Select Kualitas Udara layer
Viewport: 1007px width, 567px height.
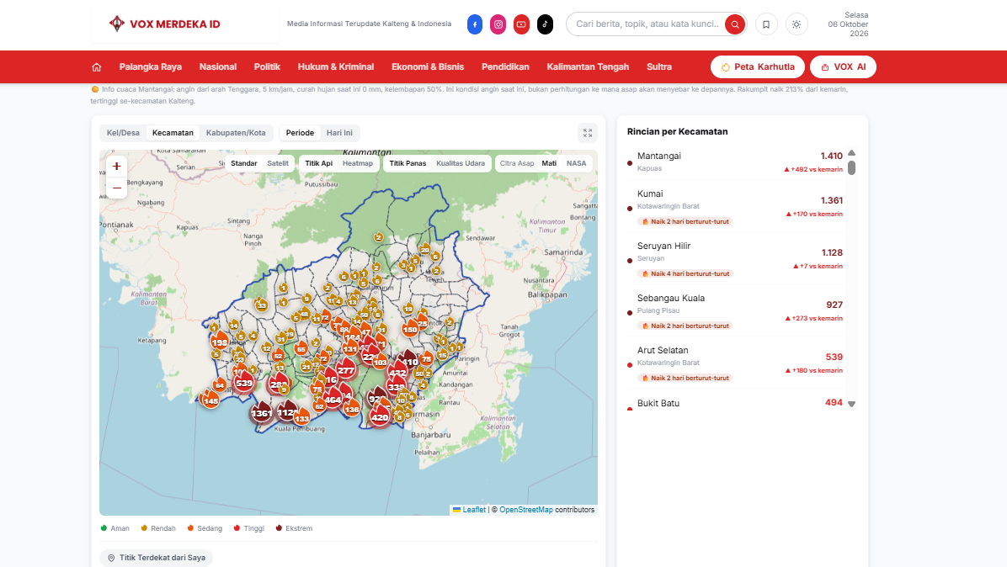[461, 163]
